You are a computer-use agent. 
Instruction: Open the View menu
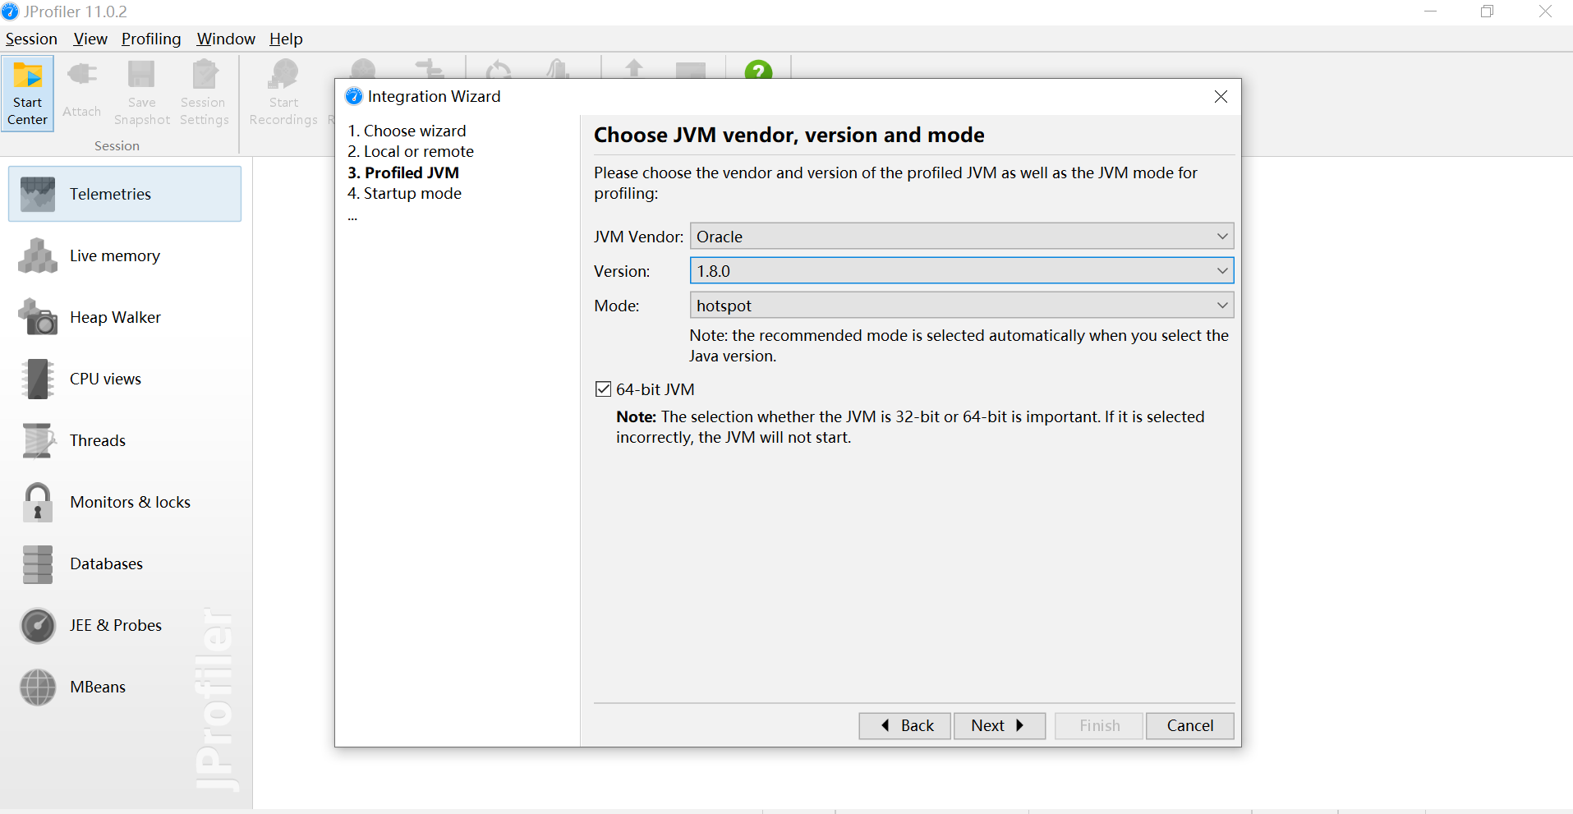[90, 39]
